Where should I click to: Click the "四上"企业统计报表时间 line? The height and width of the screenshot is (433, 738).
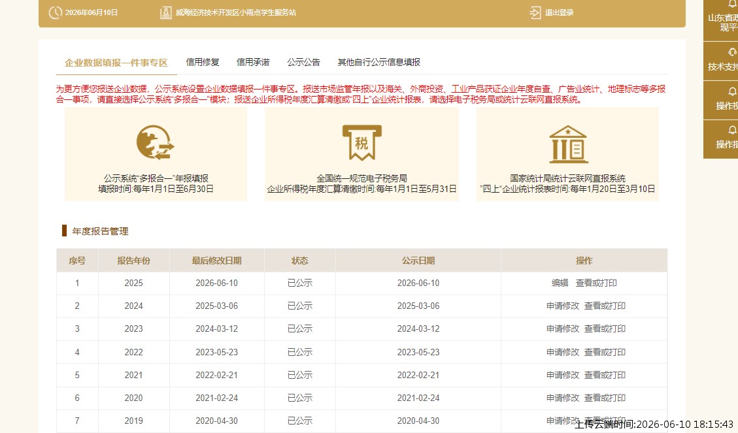coord(567,189)
